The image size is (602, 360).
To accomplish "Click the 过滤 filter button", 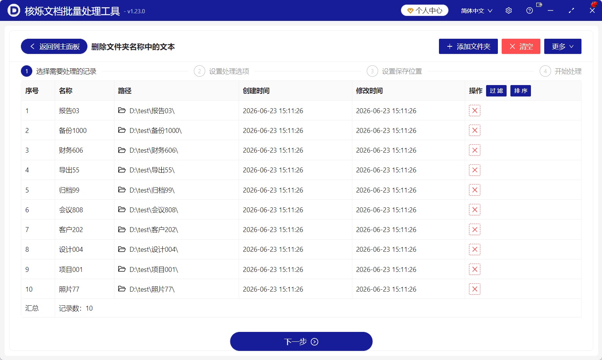I will tap(496, 91).
